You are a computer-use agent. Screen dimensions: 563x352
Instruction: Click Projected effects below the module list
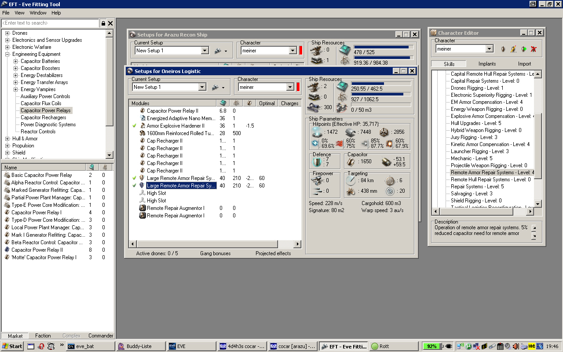pyautogui.click(x=273, y=253)
